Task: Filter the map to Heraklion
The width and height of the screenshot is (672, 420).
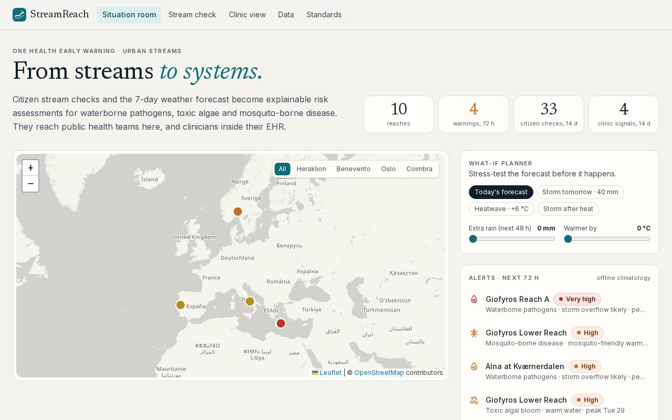Action: (x=311, y=169)
